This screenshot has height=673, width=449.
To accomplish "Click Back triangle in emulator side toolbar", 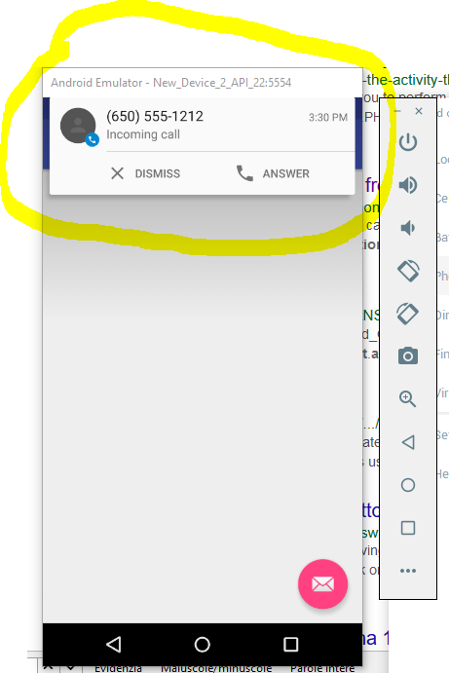I will tap(408, 442).
